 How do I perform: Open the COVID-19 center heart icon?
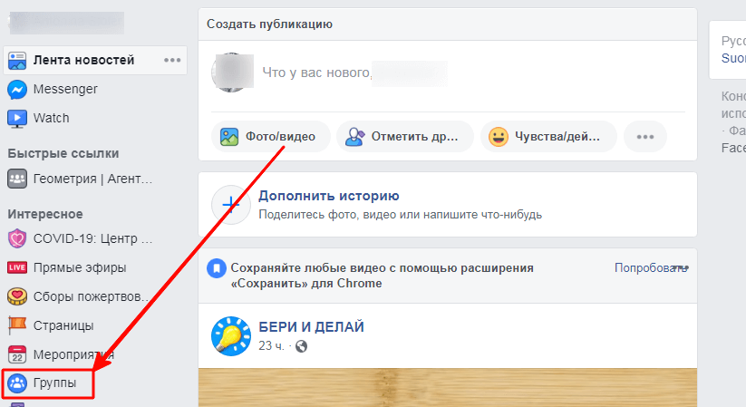pyautogui.click(x=17, y=239)
